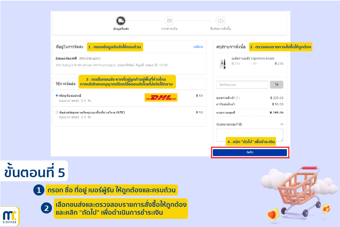The height and width of the screenshot is (227, 340).
Task: Click the credit card payment step icon
Action: [169, 21]
